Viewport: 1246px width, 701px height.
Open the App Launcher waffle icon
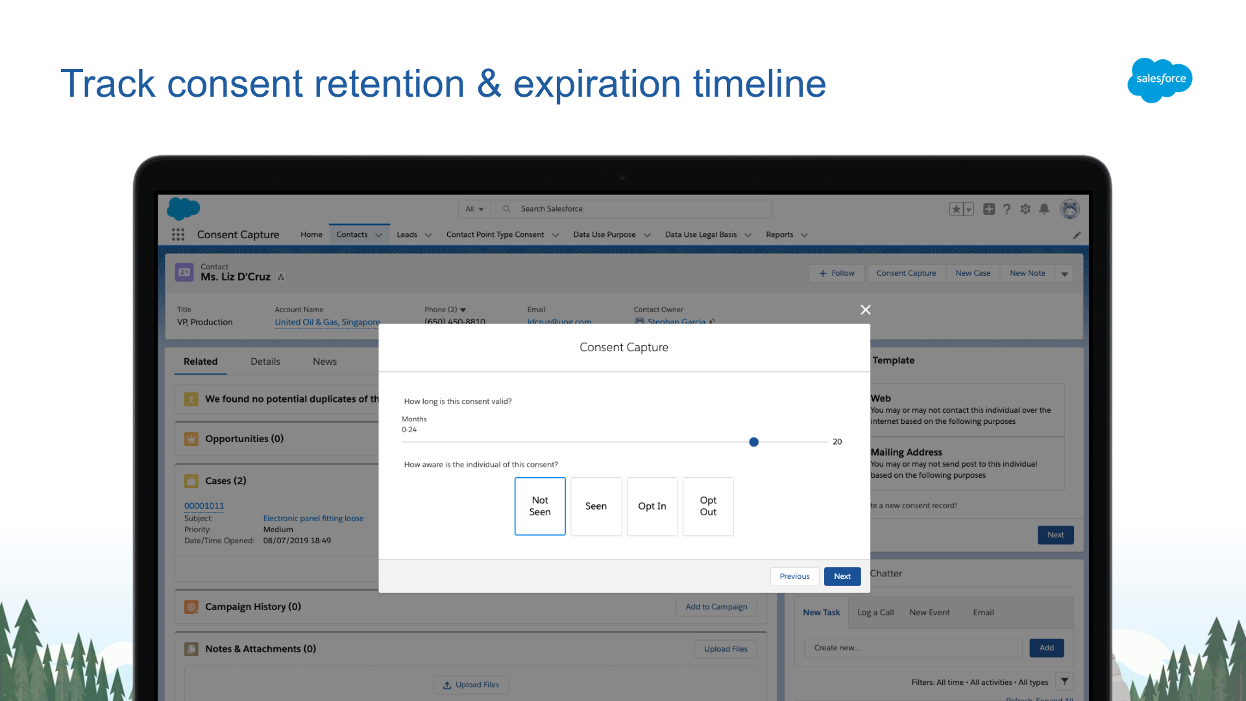coord(178,234)
